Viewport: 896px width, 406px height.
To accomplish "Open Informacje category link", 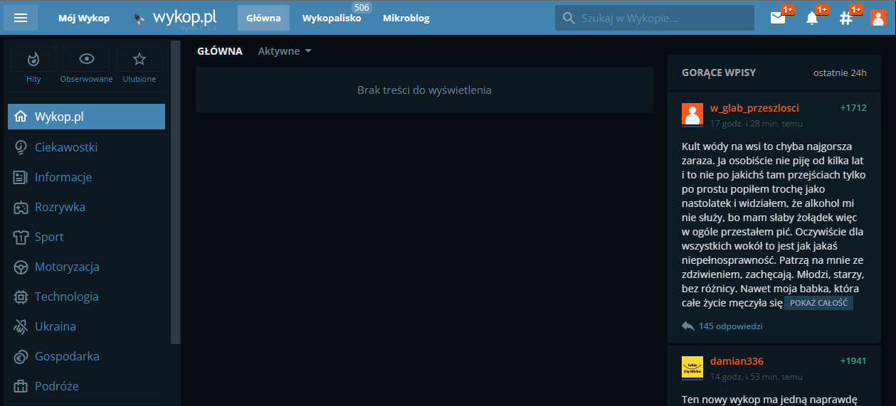I will (x=63, y=177).
